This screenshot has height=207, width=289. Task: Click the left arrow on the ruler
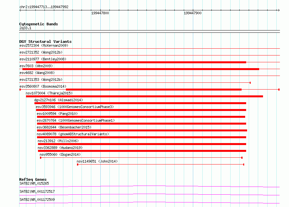20,10
